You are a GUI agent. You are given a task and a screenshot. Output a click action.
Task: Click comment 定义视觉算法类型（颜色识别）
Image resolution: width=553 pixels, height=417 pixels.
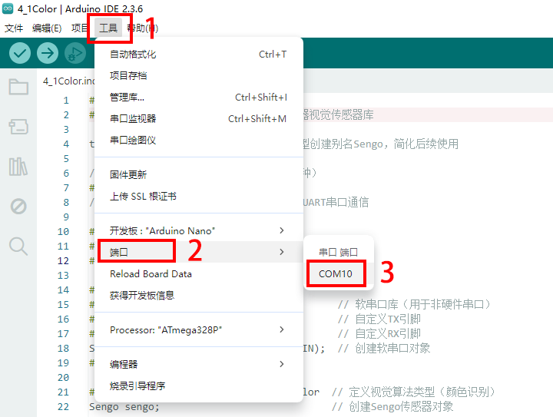(x=422, y=392)
